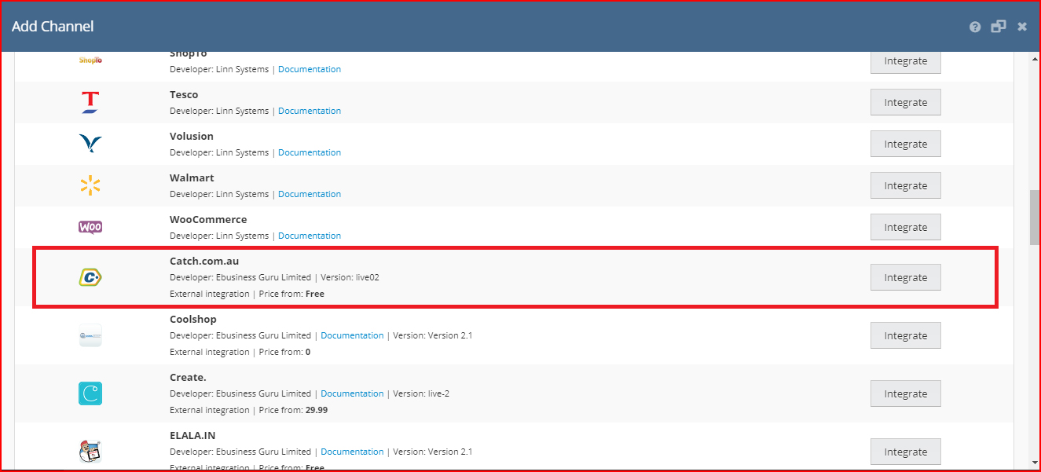Click the Tesco logo icon
1041x472 pixels.
pyautogui.click(x=91, y=102)
